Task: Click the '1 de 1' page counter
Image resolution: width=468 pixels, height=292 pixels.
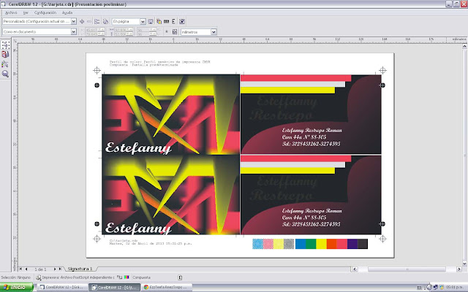Action: (40, 269)
